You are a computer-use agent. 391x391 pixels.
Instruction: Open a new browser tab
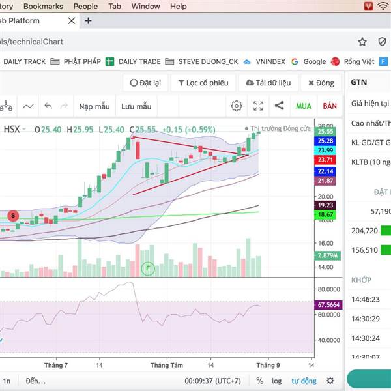click(x=88, y=21)
